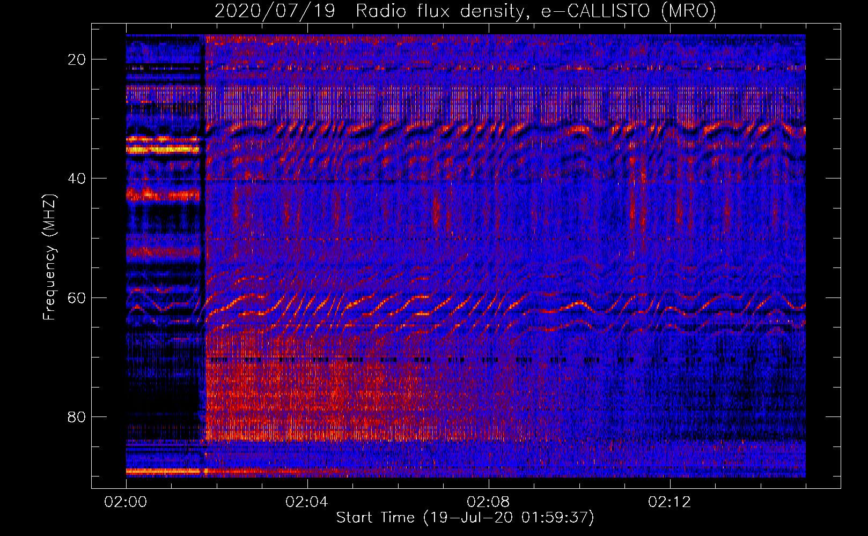Click the 'Start Time (19-Jul-20 01:59:37)' x-axis label

point(465,518)
